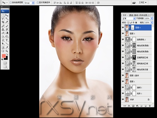The width and height of the screenshot is (157, 118).
Task: Select the Eraser tool
Action: 3,33
